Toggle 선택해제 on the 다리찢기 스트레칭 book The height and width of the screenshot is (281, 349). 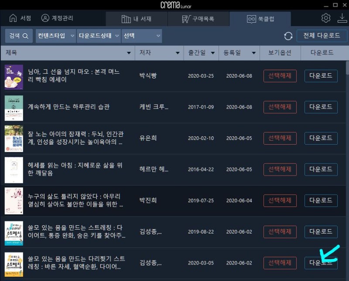[280, 263]
